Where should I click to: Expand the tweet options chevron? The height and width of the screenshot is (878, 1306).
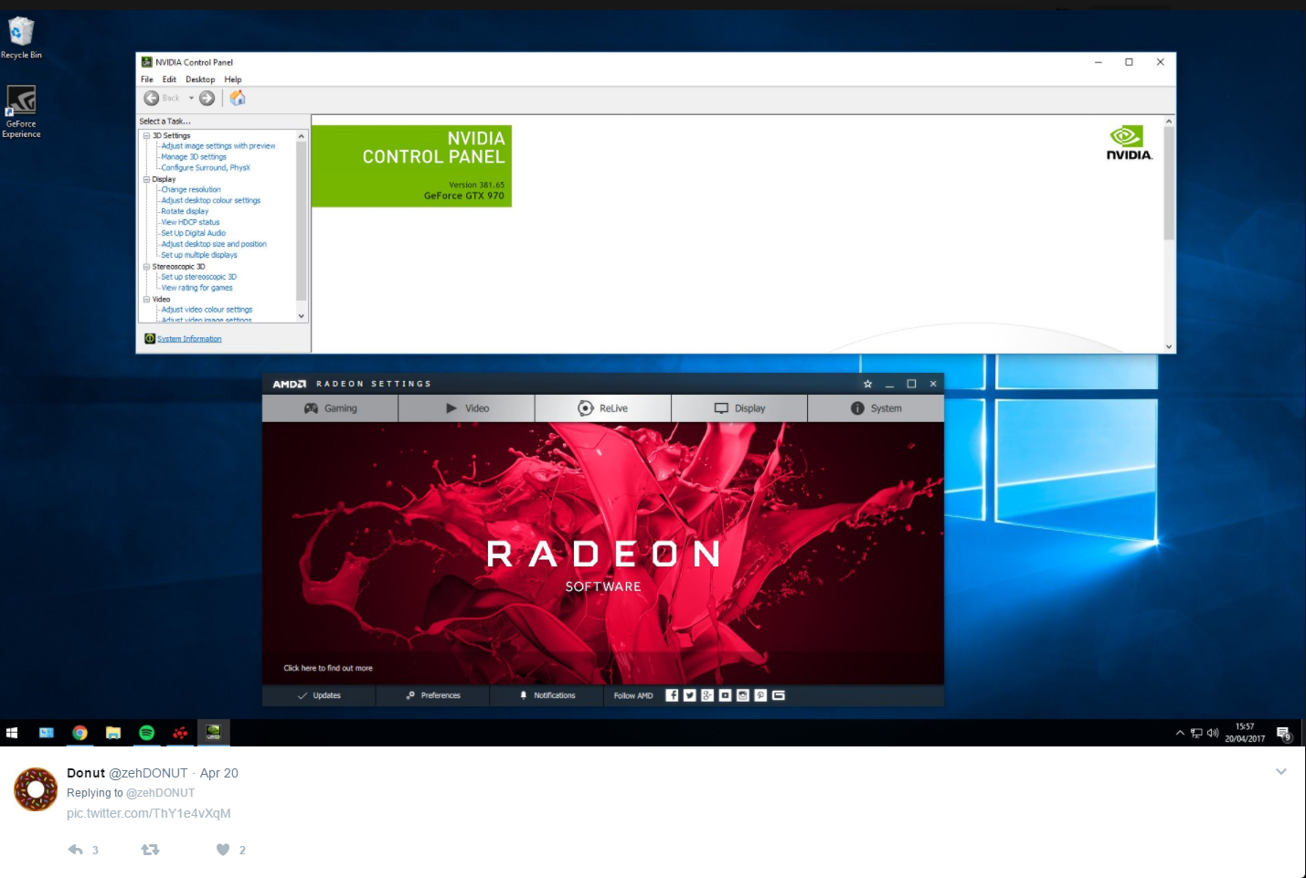[1281, 772]
